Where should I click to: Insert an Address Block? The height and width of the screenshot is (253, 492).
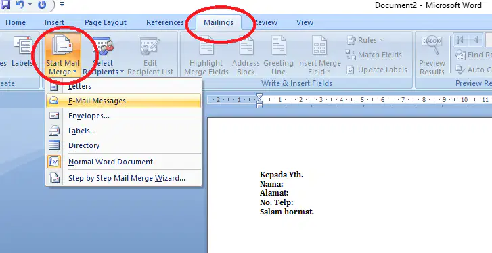pos(246,55)
